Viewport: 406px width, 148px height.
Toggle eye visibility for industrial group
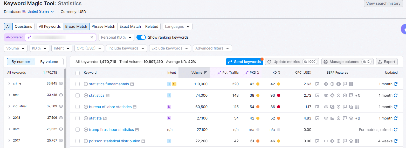(61, 106)
